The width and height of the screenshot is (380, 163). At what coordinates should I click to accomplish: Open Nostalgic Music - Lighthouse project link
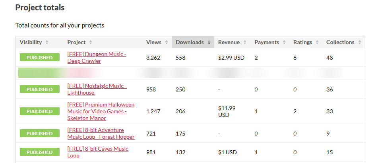click(97, 89)
